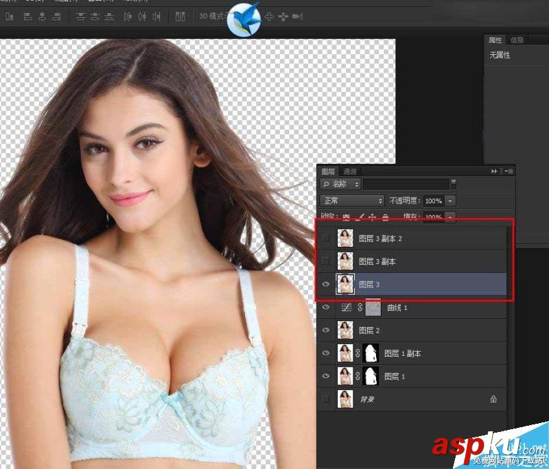549x469 pixels.
Task: Select the 图层 3 副本 2 layer name
Action: pyautogui.click(x=380, y=239)
